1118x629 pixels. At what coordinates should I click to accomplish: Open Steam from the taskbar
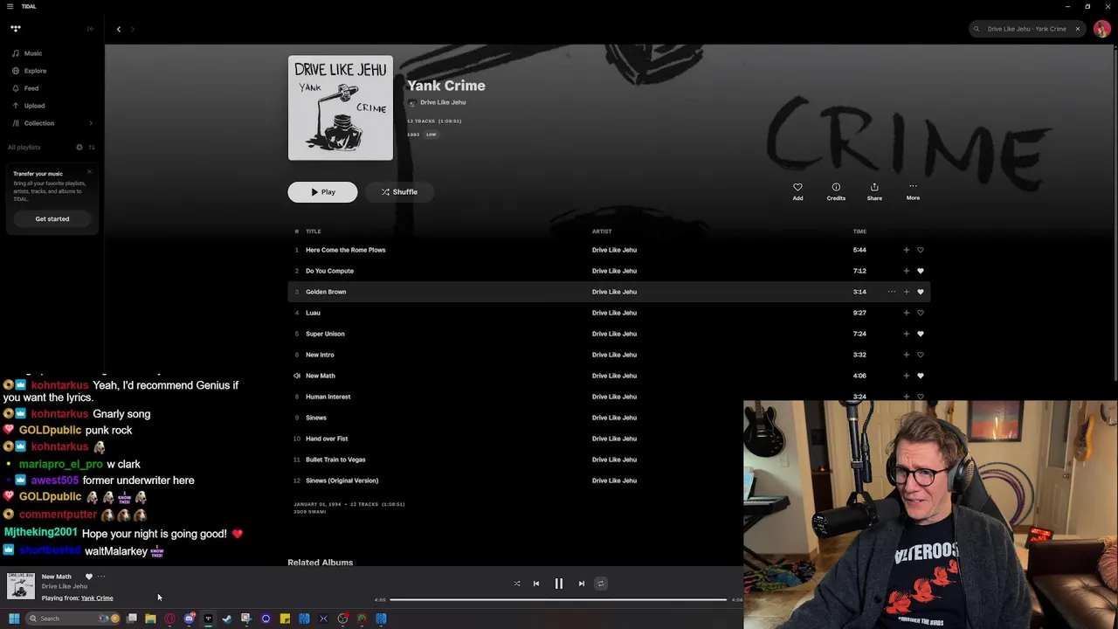pyautogui.click(x=227, y=619)
